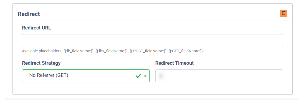This screenshot has width=298, height=100.
Task: Click the {{:POST_fieldName:}} placeholder text
Action: tap(148, 51)
